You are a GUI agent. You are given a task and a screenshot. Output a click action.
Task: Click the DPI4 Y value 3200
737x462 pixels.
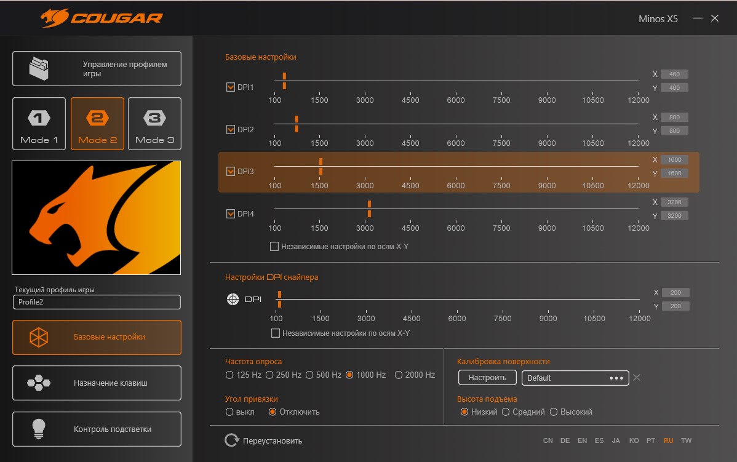coord(674,216)
